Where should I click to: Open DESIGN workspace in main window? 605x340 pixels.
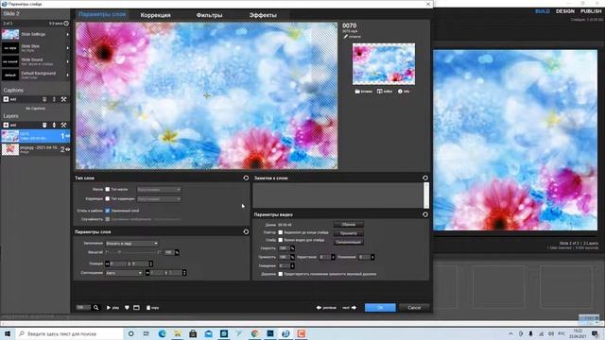tap(565, 11)
